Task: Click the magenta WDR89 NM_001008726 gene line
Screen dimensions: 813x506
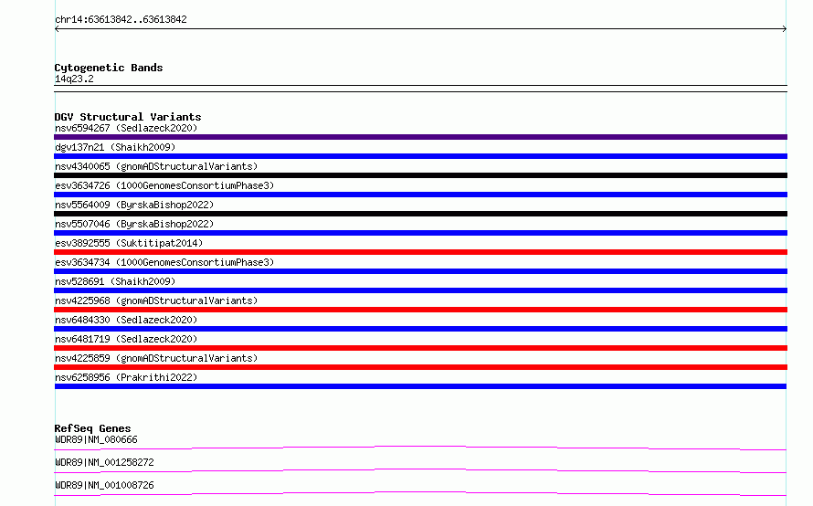Action: click(420, 493)
